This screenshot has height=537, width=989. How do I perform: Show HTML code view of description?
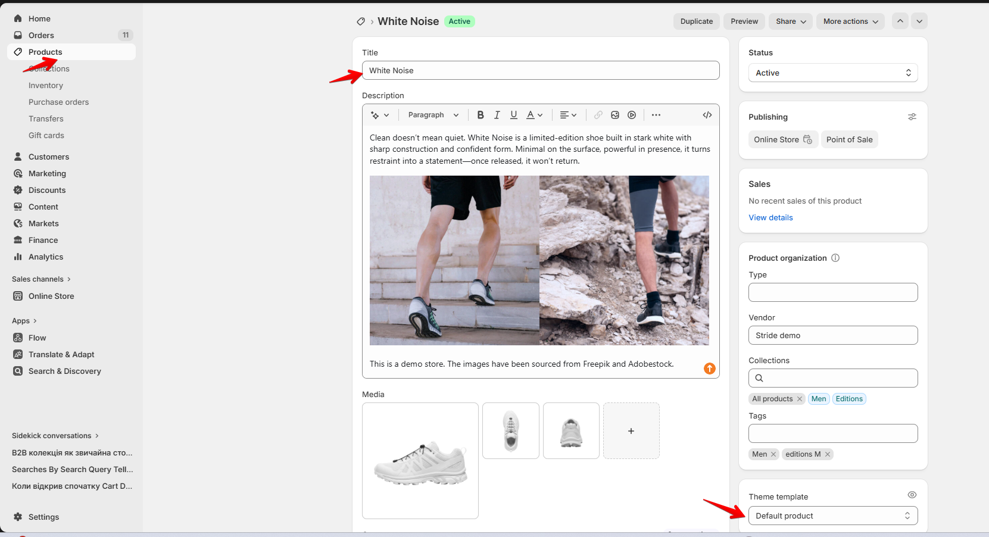pos(707,115)
